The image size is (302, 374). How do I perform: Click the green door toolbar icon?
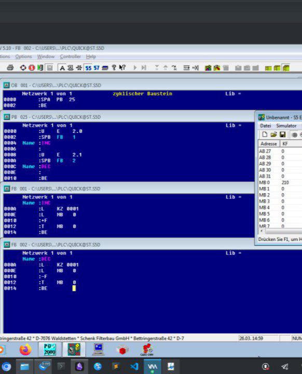pyautogui.click(x=40, y=68)
